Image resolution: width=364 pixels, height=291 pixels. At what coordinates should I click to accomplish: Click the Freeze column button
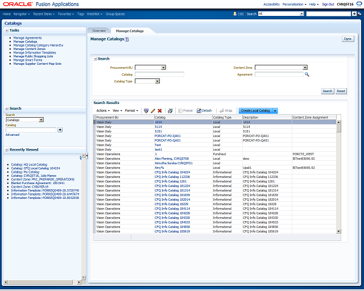click(185, 111)
